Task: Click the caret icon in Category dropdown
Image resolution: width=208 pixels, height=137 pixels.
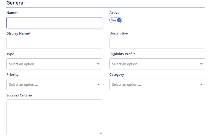Action: 201,85
